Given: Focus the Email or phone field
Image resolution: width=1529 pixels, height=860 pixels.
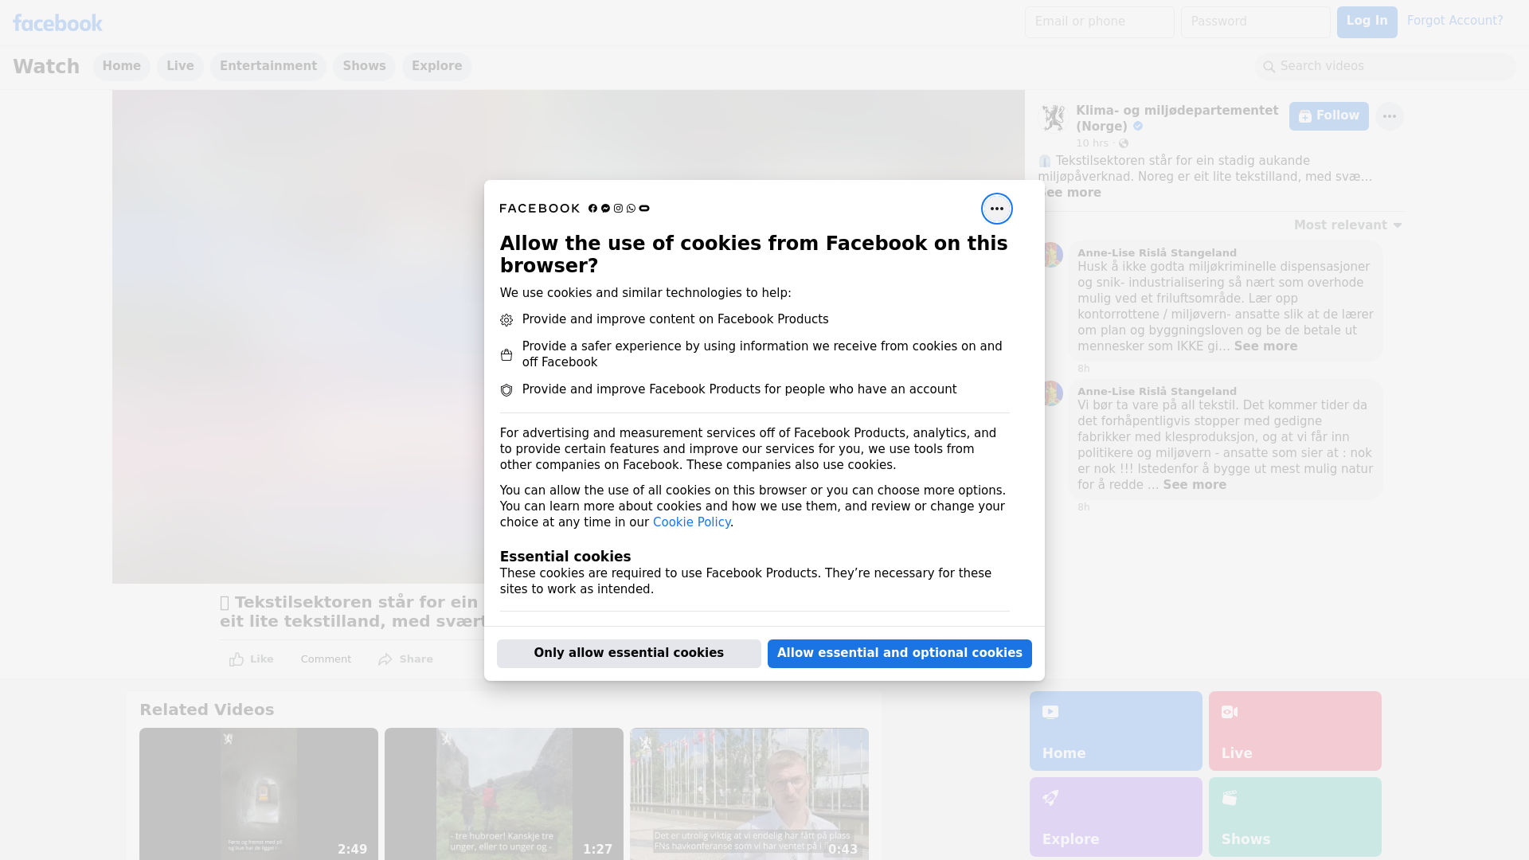Looking at the screenshot, I should pyautogui.click(x=1099, y=22).
